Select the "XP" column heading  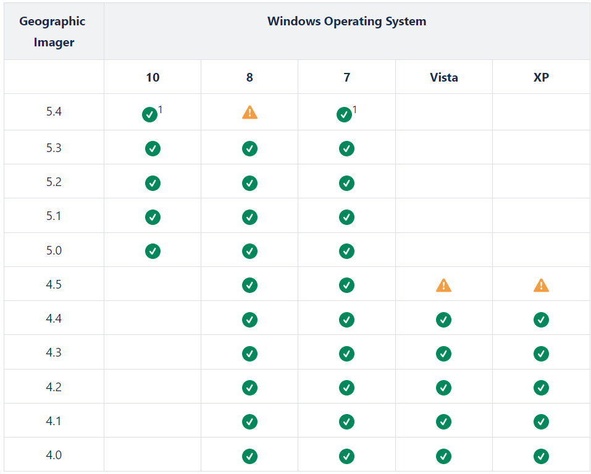541,77
